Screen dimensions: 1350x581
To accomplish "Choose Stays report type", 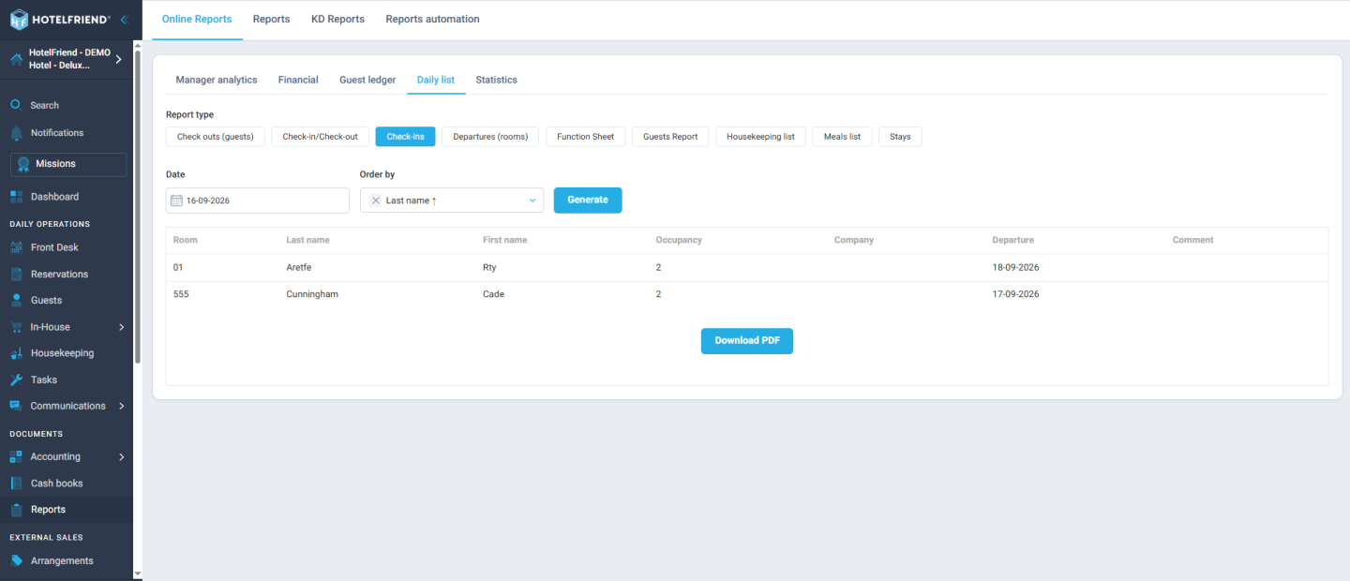I will click(x=900, y=137).
